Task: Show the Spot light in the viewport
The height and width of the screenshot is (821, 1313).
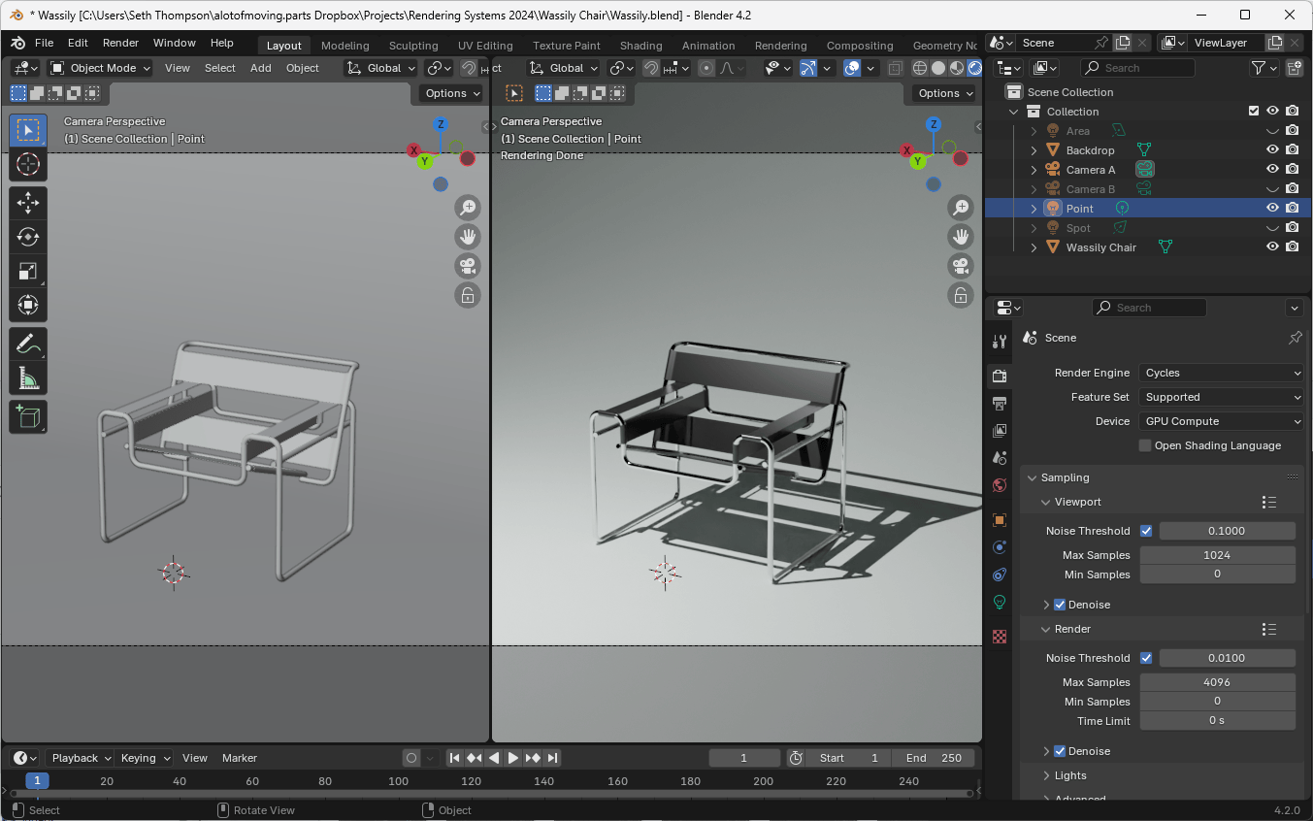Action: tap(1272, 228)
